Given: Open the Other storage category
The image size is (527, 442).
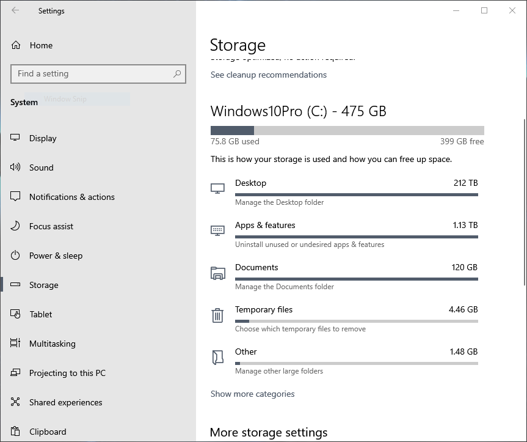Looking at the screenshot, I should click(x=344, y=361).
